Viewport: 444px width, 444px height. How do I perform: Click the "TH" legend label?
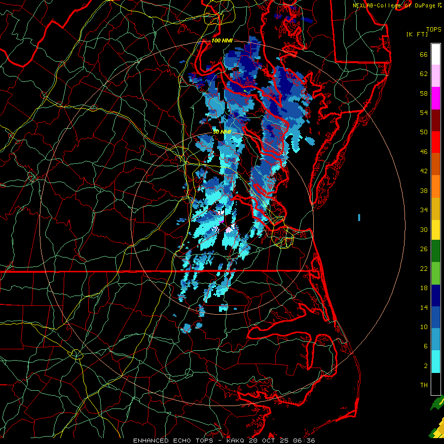(424, 385)
